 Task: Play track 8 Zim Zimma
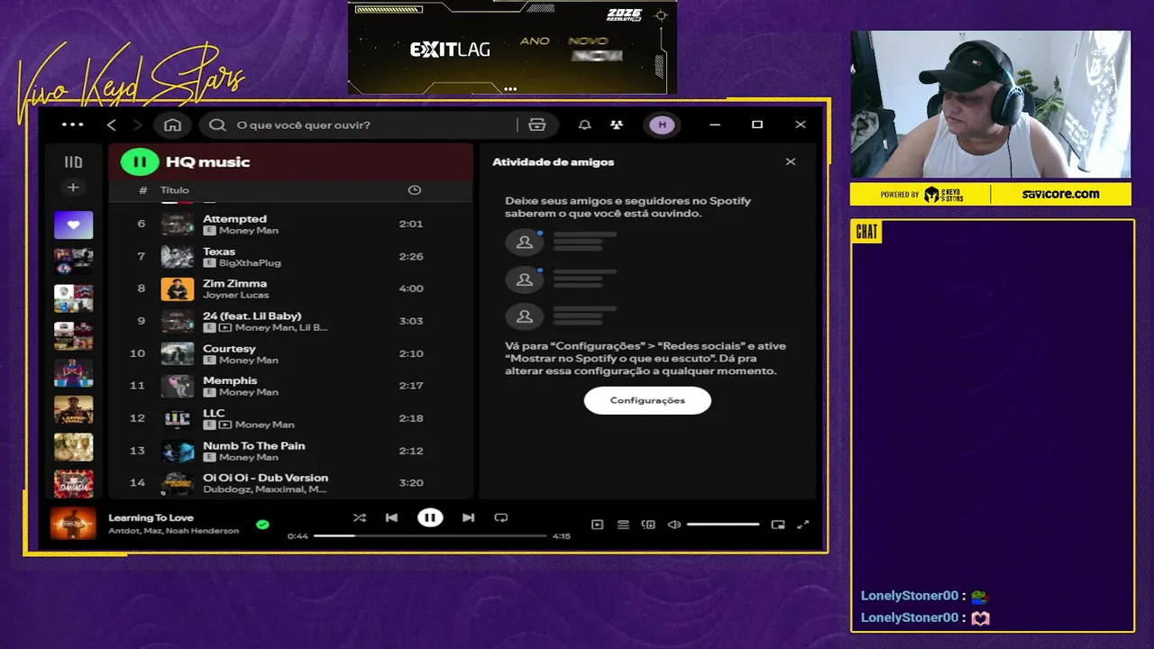coord(290,288)
